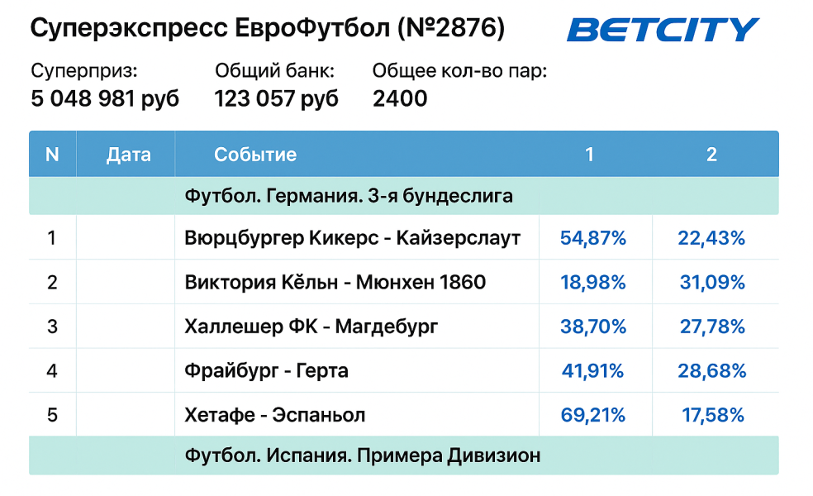
Task: Click the BETCITY logo
Action: pos(663,31)
